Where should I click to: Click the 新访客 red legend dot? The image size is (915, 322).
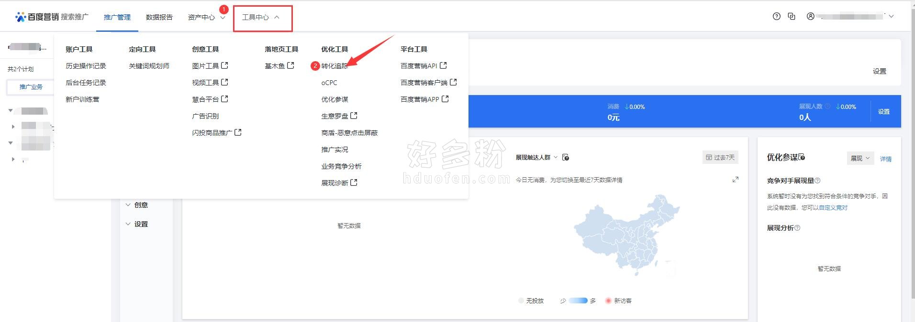[608, 301]
